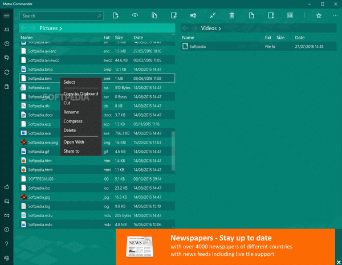This screenshot has width=342, height=265.
Task: Click the forward arrow in the Pictures pane
Action: click(x=32, y=28)
